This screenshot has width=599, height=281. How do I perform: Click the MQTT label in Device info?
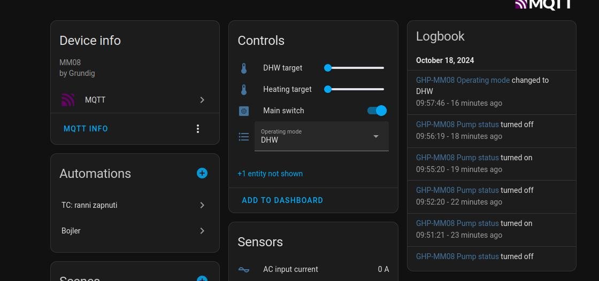(95, 100)
